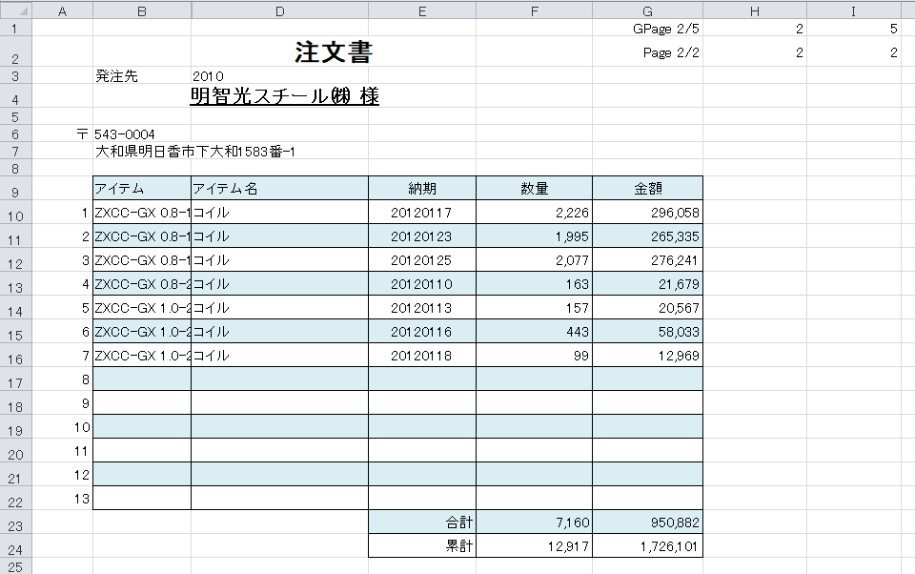Select the amount cell 12,969
Viewport: 915px width, 574px height.
point(647,355)
